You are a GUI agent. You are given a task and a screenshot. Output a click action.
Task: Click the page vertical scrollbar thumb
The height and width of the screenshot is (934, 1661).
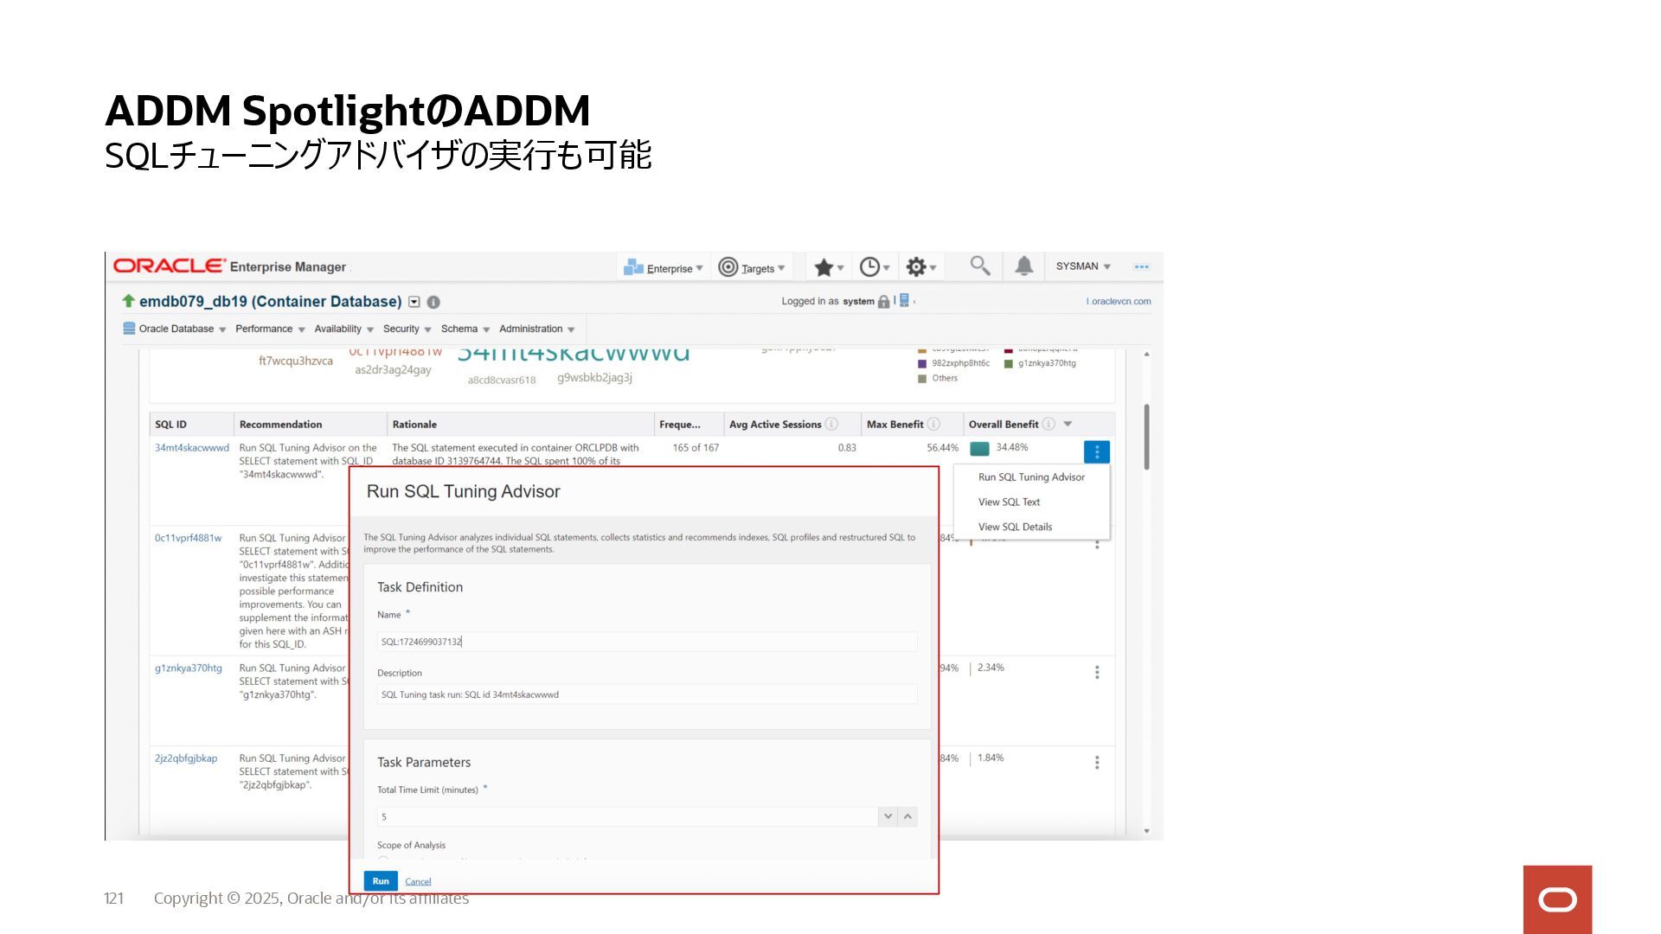pos(1146,437)
